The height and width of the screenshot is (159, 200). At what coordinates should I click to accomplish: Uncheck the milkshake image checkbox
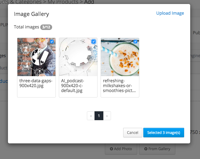[x=135, y=42]
